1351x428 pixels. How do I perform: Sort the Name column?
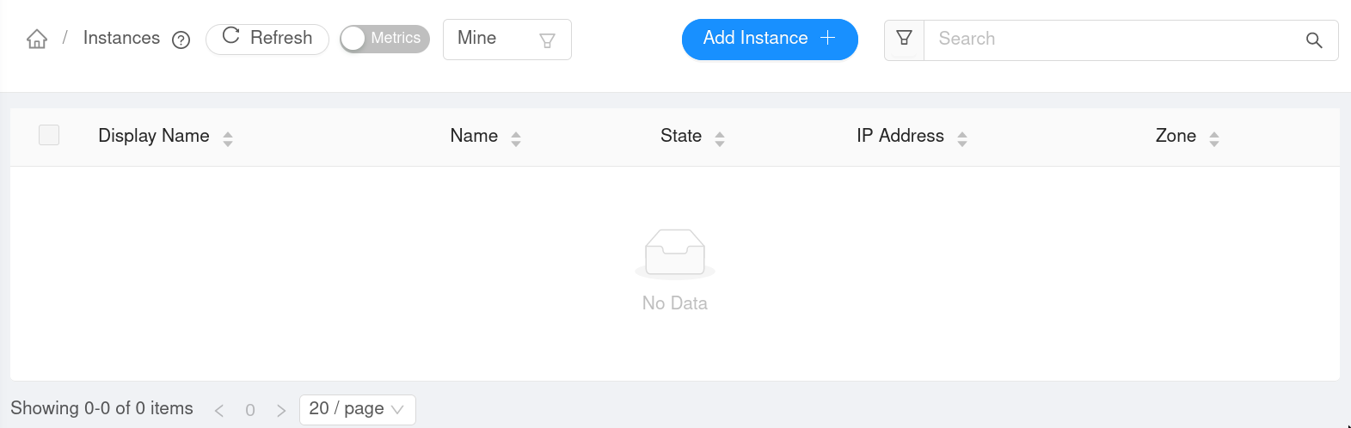[x=516, y=138]
